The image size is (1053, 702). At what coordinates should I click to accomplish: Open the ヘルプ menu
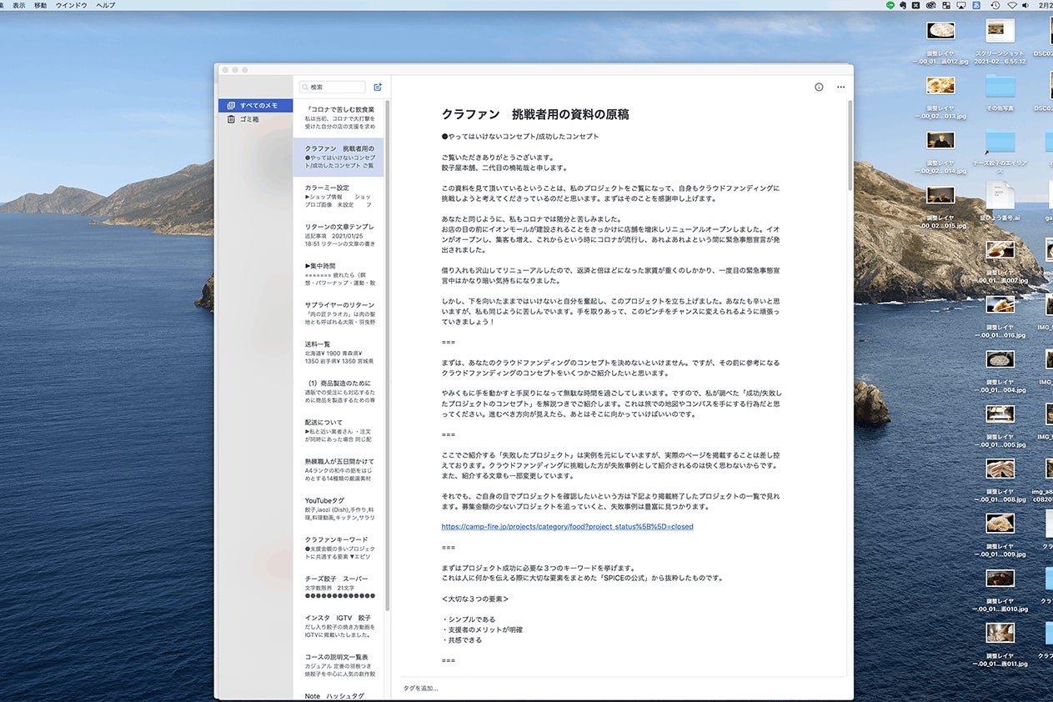click(x=106, y=5)
